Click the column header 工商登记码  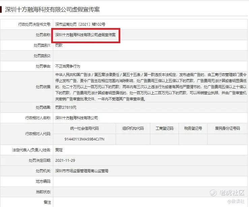click(x=164, y=128)
